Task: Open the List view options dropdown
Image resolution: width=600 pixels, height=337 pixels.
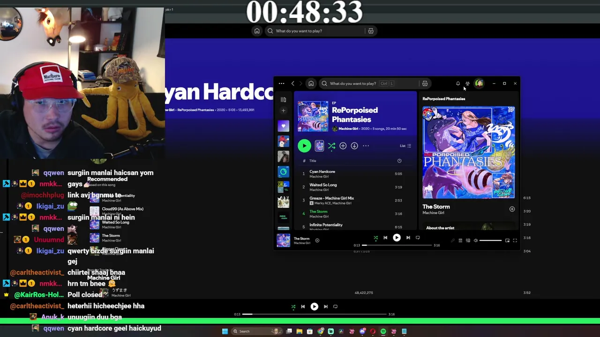Action: (x=405, y=146)
